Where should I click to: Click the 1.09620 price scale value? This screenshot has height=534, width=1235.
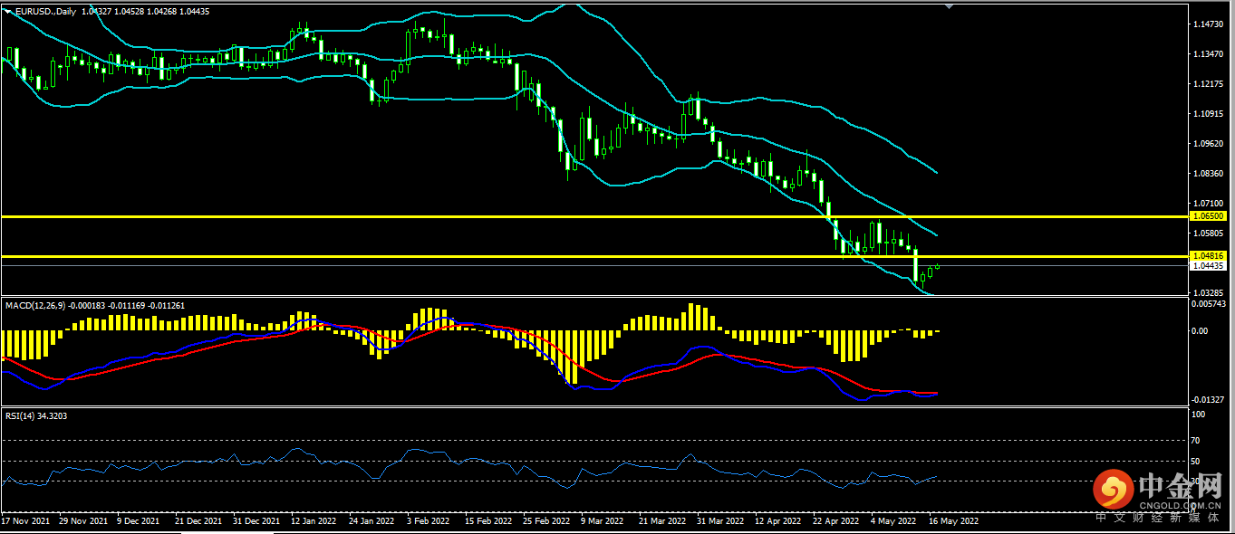[1209, 143]
